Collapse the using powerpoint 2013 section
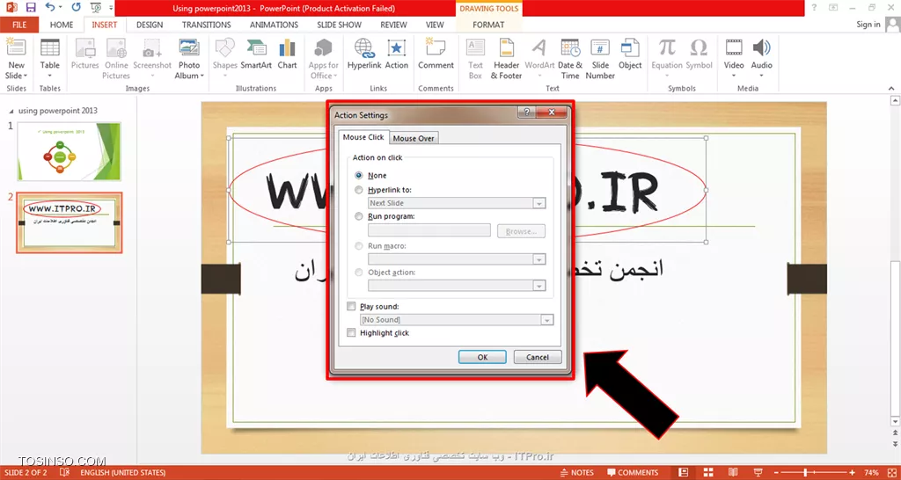The width and height of the screenshot is (901, 480). point(13,111)
